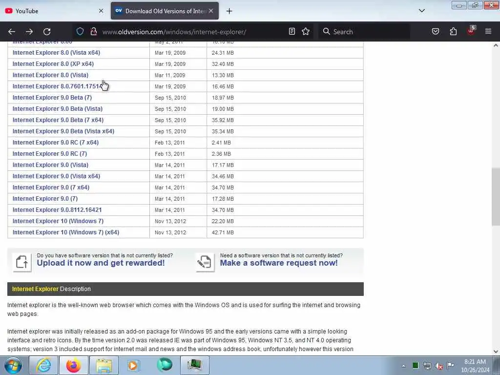Click the muted volume tray icon
The height and width of the screenshot is (375, 500).
coord(439,366)
